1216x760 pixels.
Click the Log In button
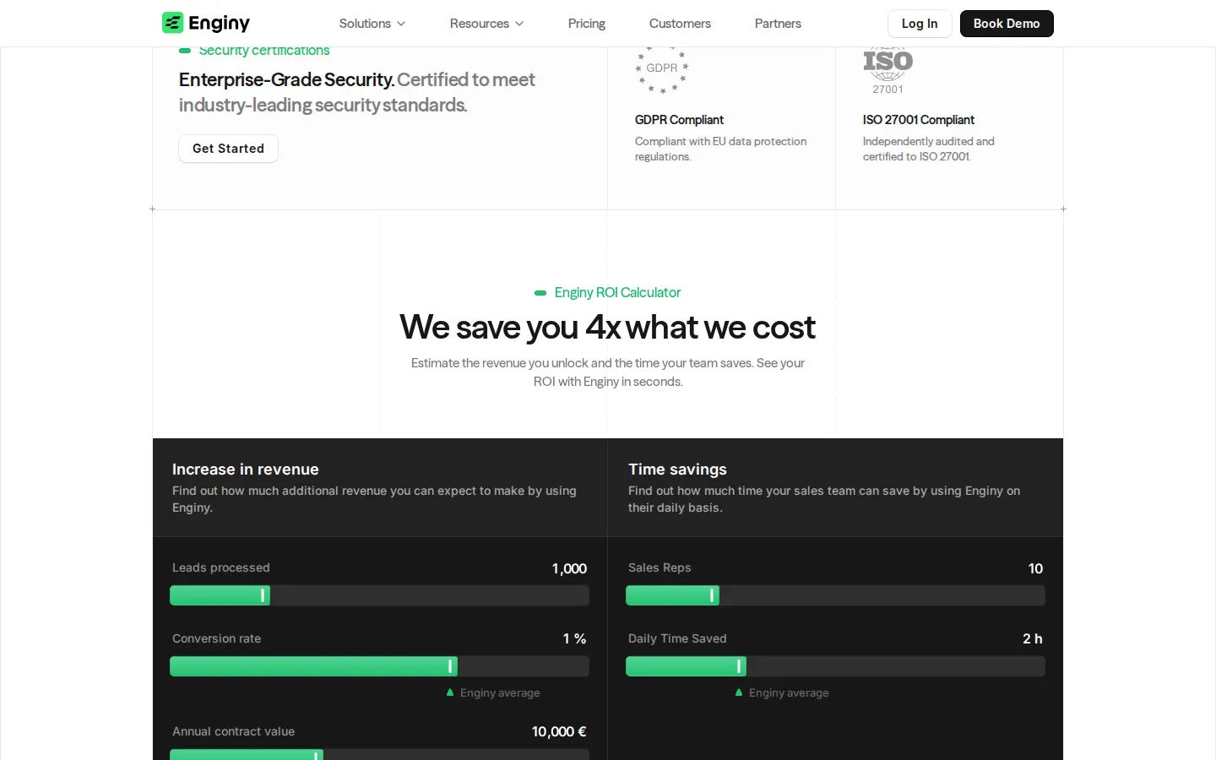pos(920,24)
